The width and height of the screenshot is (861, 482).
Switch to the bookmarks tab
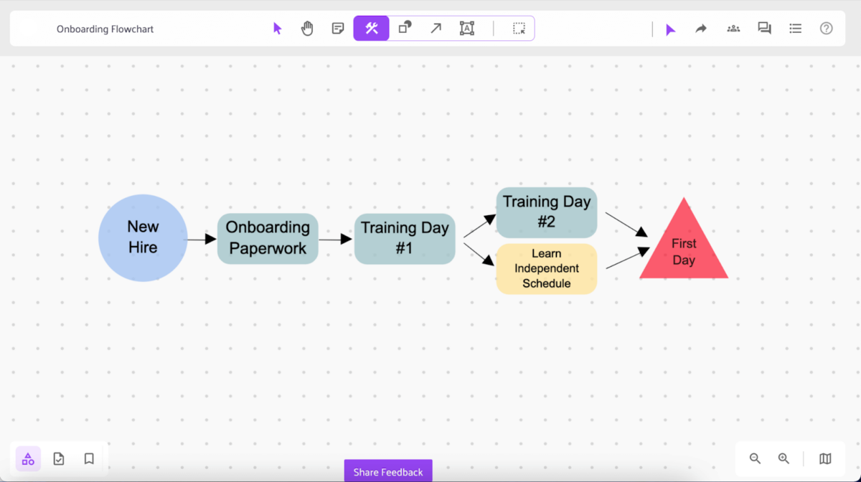point(88,458)
